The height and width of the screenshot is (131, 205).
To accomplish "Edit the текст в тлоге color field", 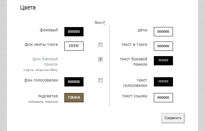I will pos(163,46).
